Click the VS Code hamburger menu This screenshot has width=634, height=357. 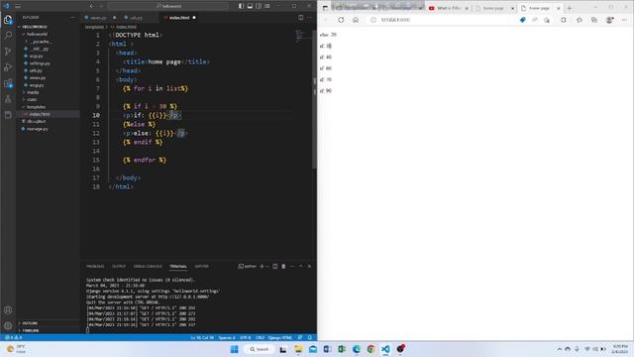18,6
